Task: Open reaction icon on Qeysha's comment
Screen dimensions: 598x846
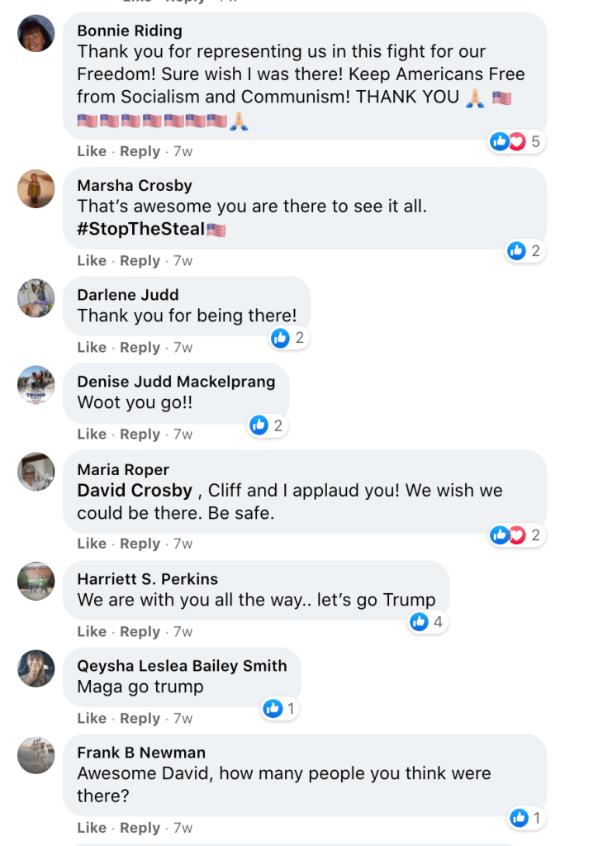Action: [273, 708]
